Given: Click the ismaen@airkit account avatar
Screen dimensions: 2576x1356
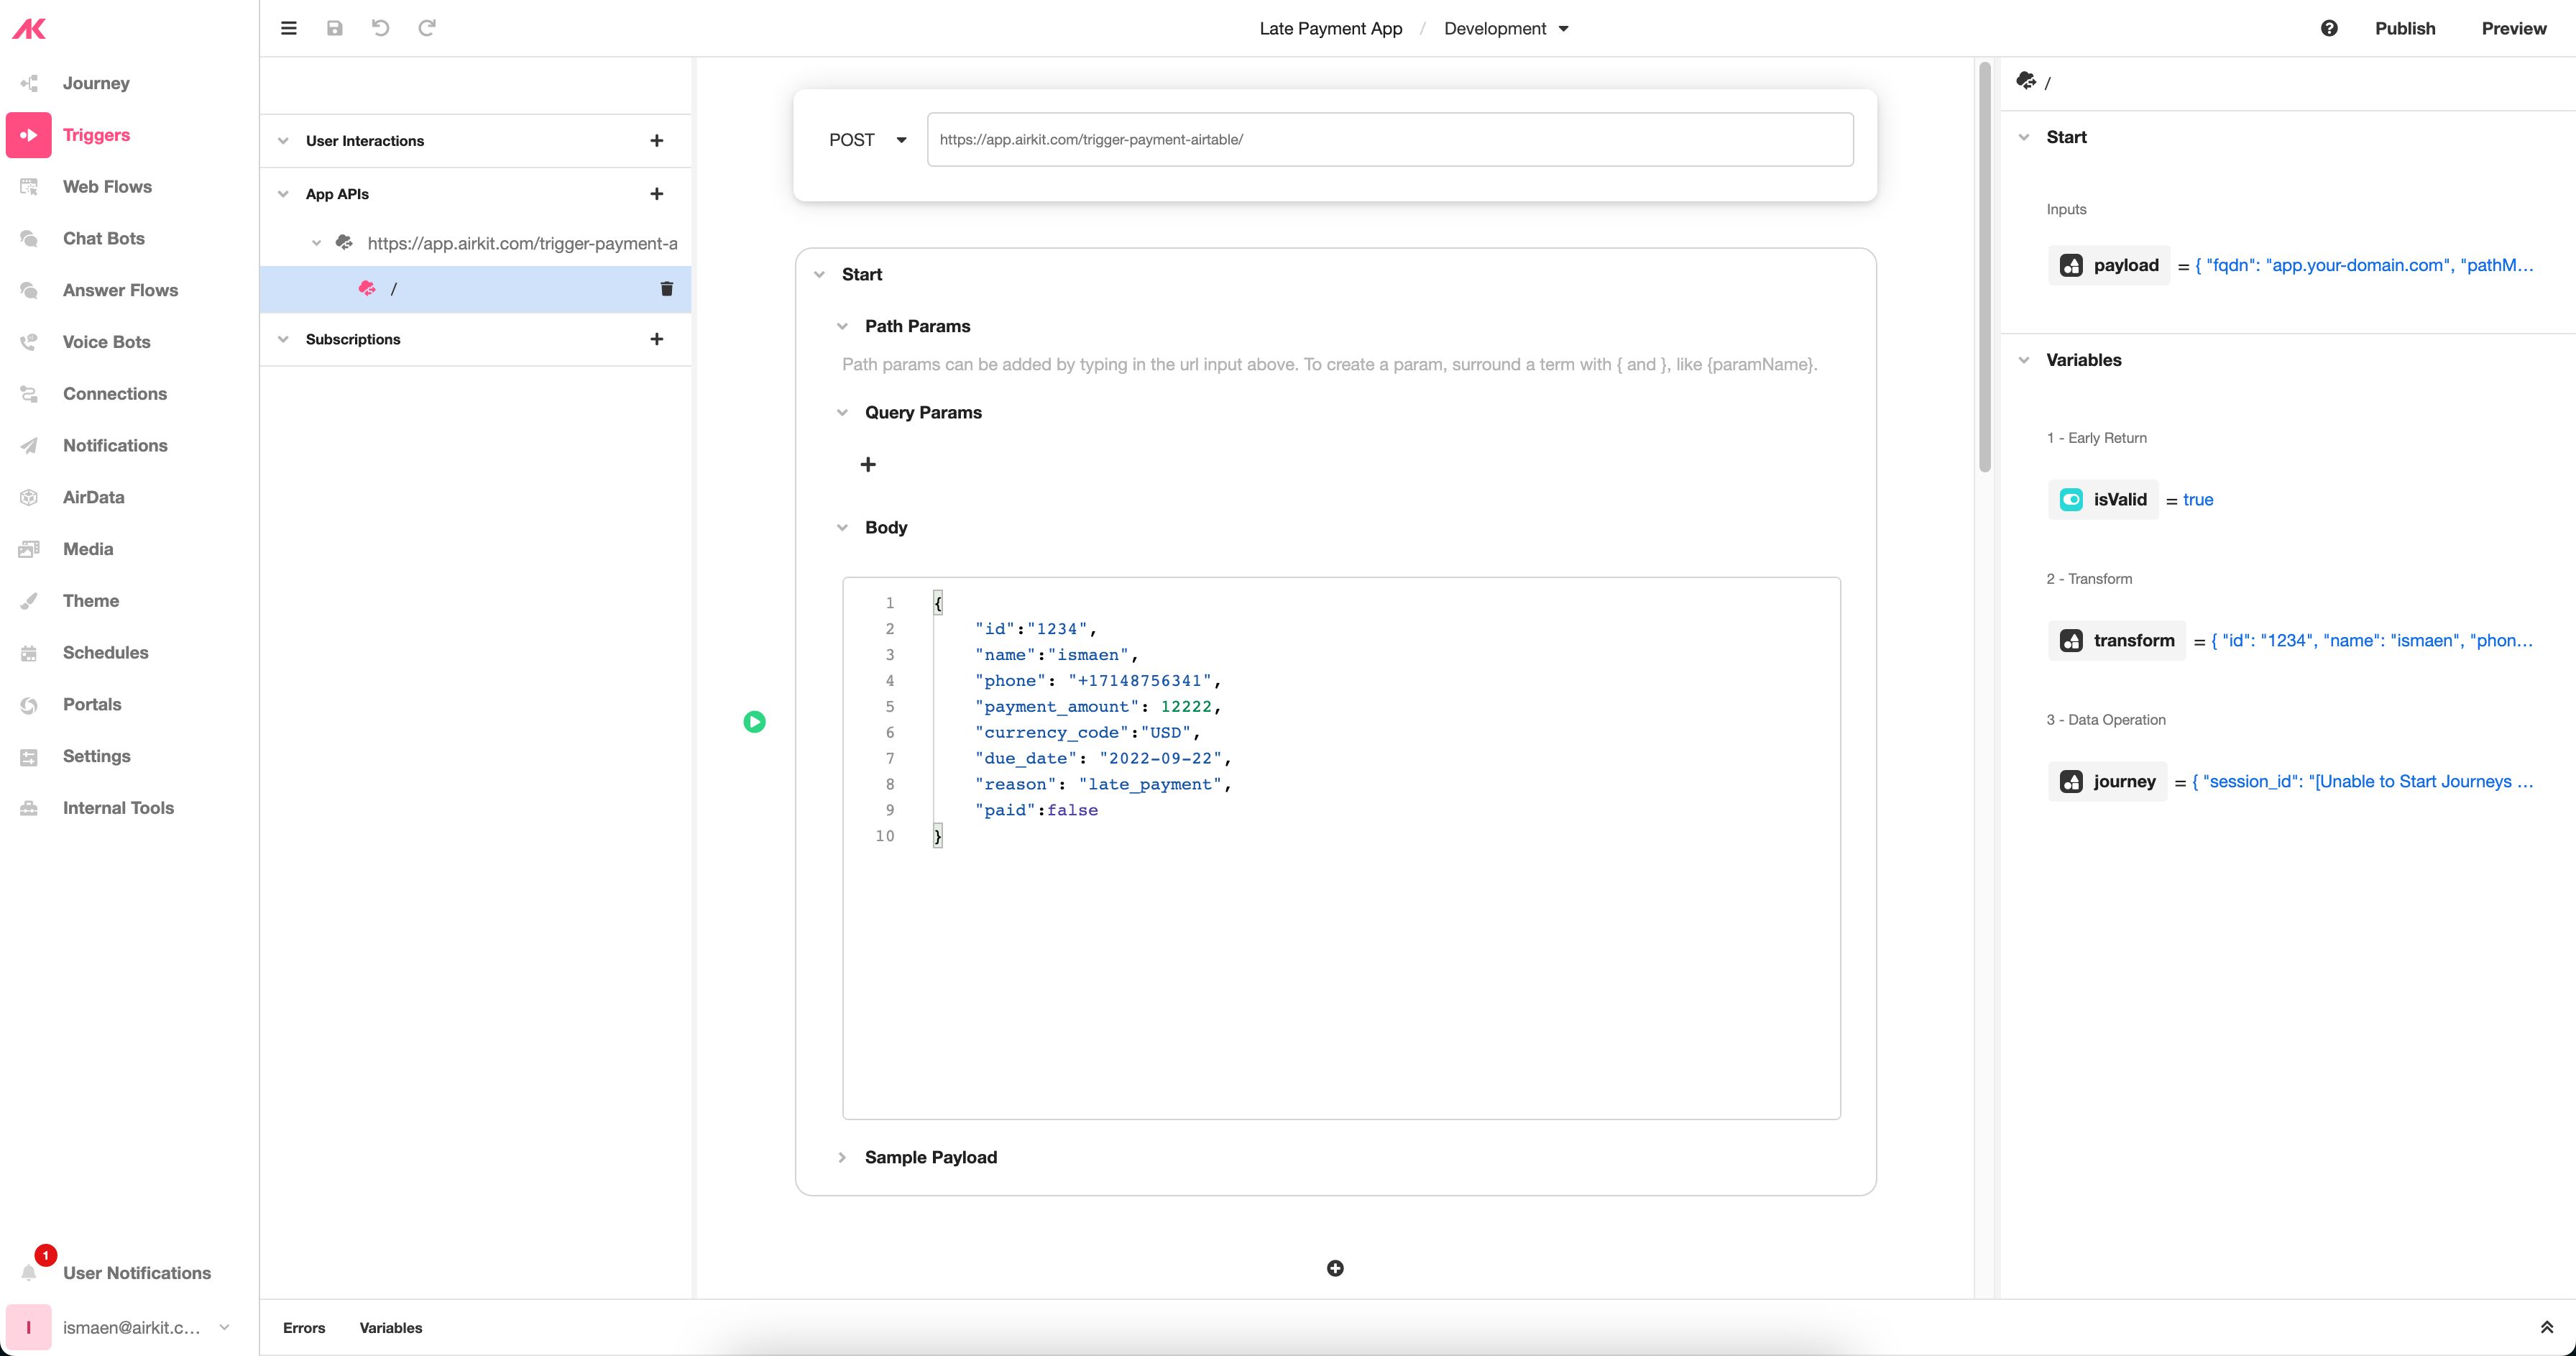Looking at the screenshot, I should (x=29, y=1327).
